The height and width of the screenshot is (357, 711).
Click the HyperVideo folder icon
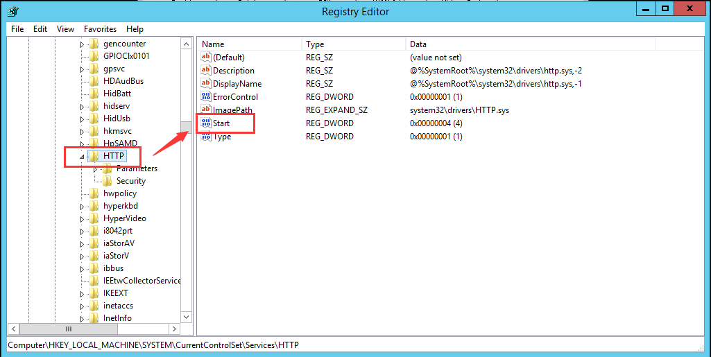point(94,218)
